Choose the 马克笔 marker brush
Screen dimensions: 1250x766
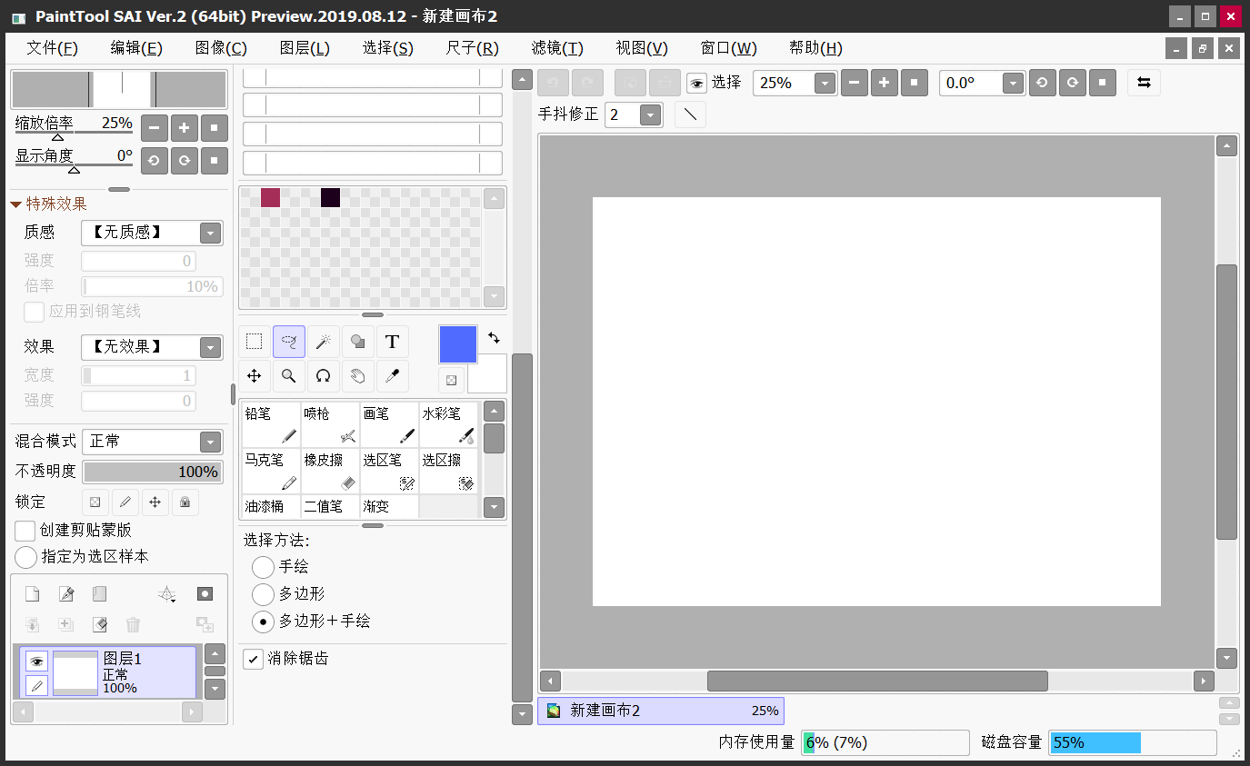click(x=271, y=472)
